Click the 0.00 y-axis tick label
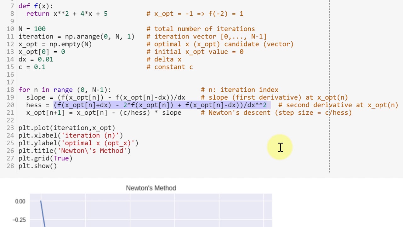Viewport: 403px width, 227px height. click(x=20, y=201)
